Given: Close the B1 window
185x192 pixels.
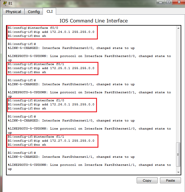Looking at the screenshot, I should coord(179,2).
